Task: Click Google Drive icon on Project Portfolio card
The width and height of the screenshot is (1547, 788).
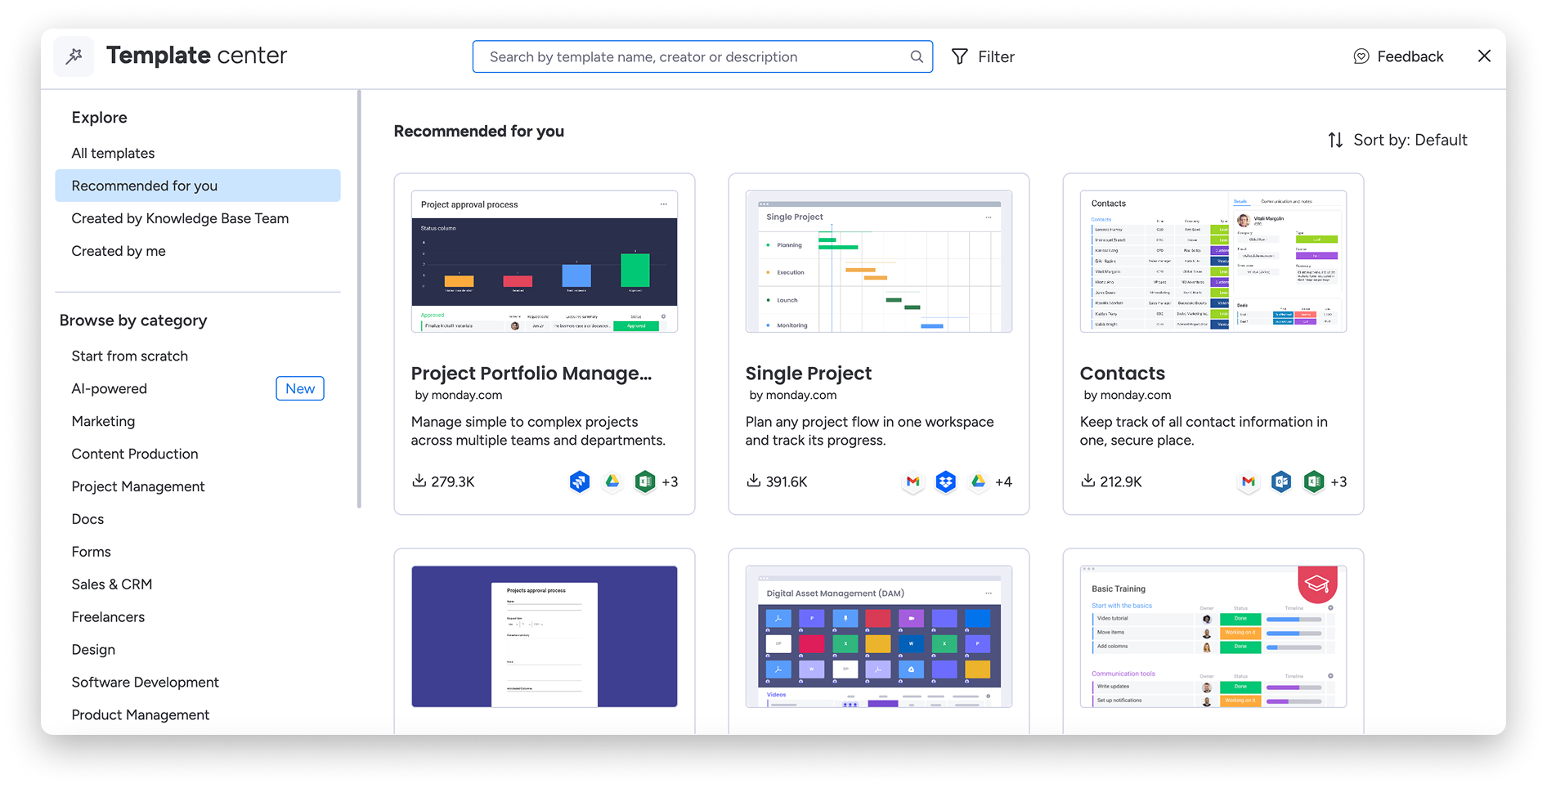Action: click(x=612, y=481)
